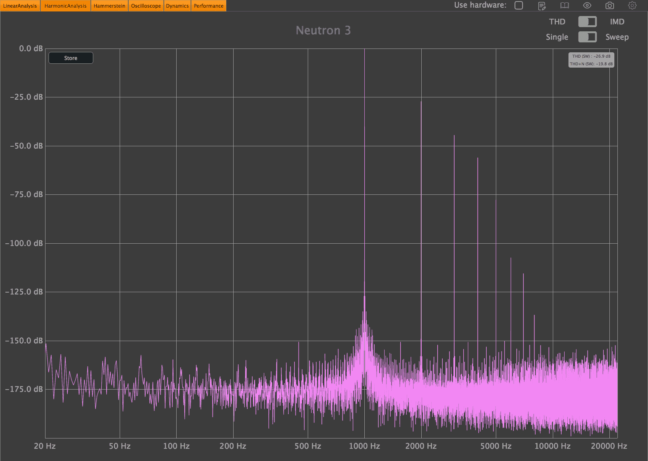Switch to the LinearAnalysis tab

tap(20, 6)
